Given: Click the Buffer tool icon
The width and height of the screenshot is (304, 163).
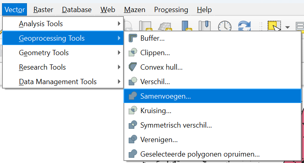Looking at the screenshot, I should click(x=133, y=38).
